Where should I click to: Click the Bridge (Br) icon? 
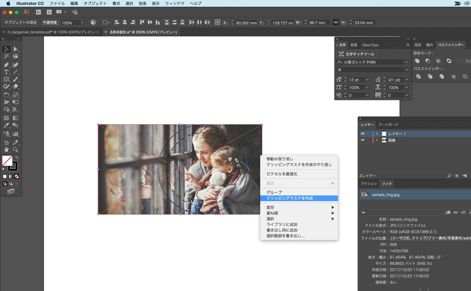click(x=39, y=12)
